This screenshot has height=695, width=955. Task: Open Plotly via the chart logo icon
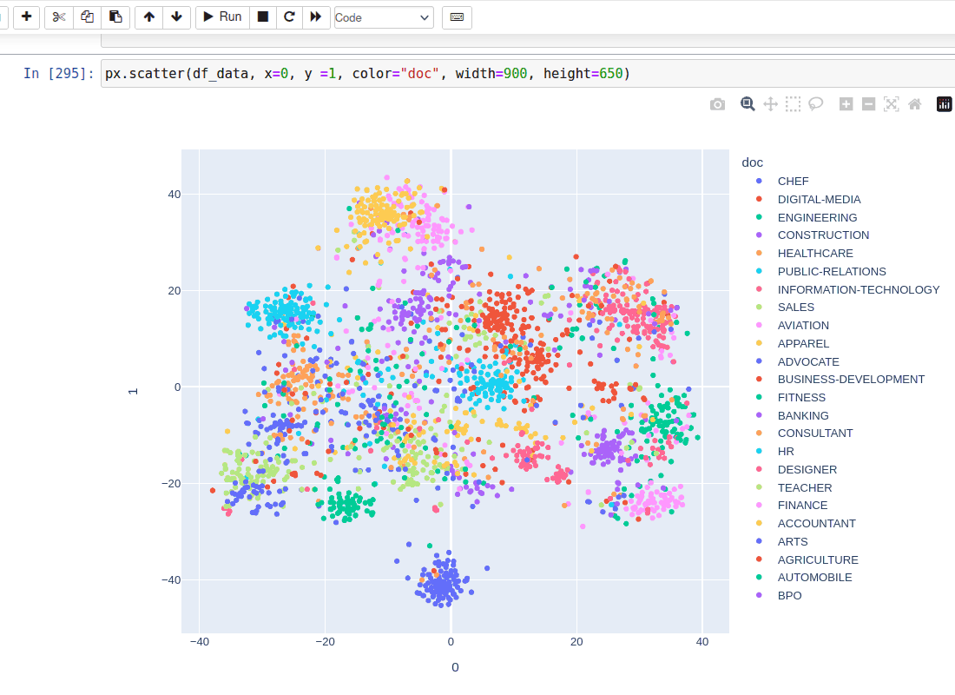[x=944, y=103]
